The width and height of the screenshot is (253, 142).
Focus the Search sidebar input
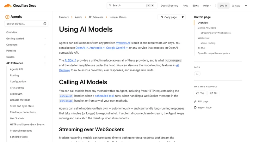26,24
